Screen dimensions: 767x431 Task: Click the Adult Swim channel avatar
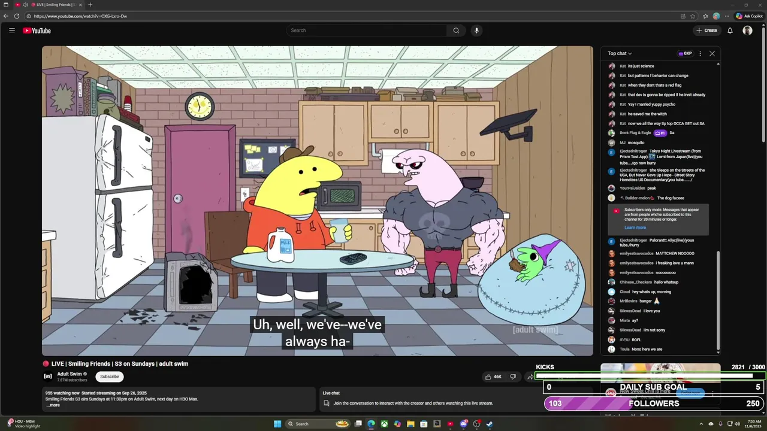48,376
